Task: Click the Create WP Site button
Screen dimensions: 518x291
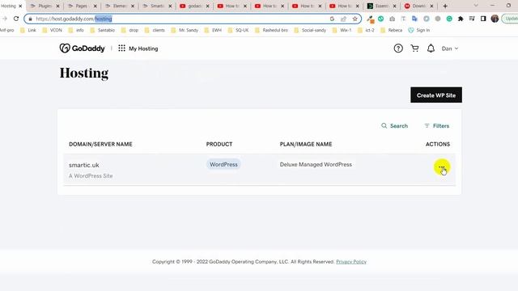Action: [x=436, y=95]
